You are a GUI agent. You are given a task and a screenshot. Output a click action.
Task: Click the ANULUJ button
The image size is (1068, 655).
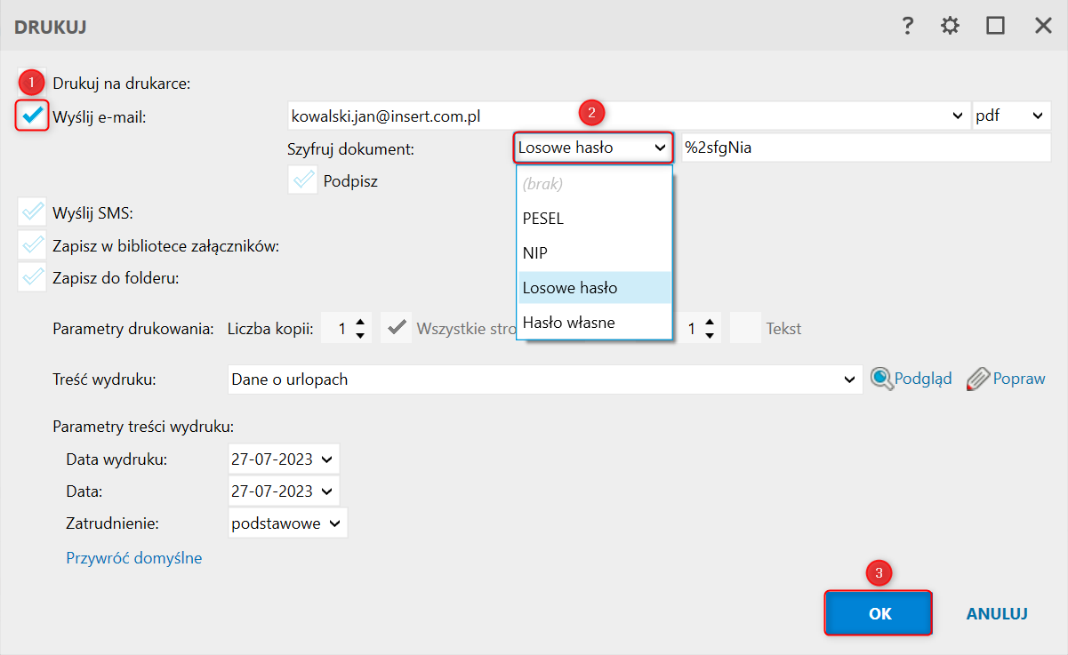997,613
